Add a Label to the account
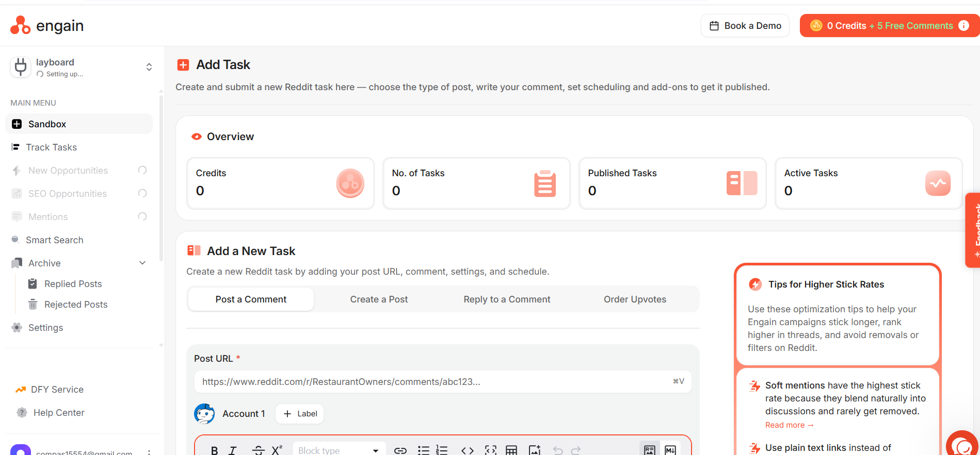The width and height of the screenshot is (980, 455). click(x=300, y=414)
